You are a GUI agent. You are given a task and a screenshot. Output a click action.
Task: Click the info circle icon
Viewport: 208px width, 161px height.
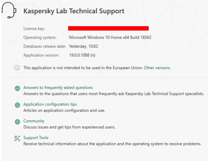(17, 68)
